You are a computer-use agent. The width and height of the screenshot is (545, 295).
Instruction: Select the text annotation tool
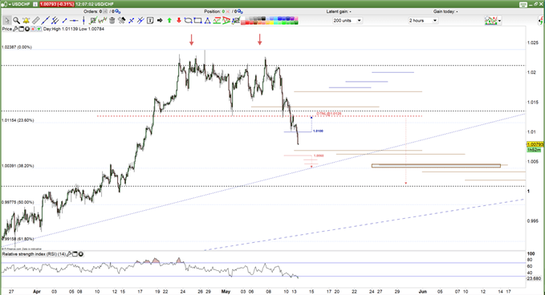pos(150,21)
